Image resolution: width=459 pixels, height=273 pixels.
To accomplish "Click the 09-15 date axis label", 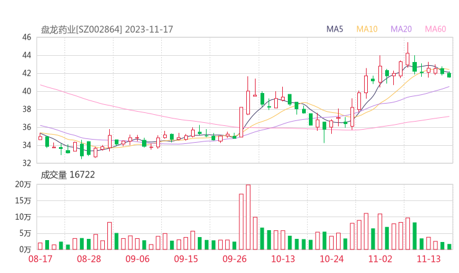I will click(186, 259).
